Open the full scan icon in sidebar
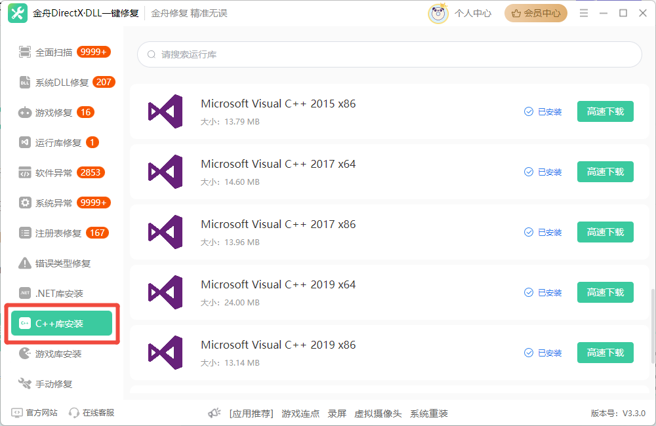The image size is (656, 426). [25, 52]
